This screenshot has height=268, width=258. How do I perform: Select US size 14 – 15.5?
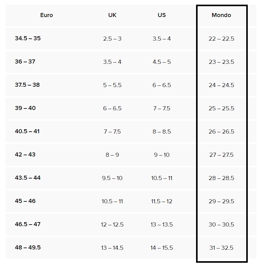click(x=162, y=248)
